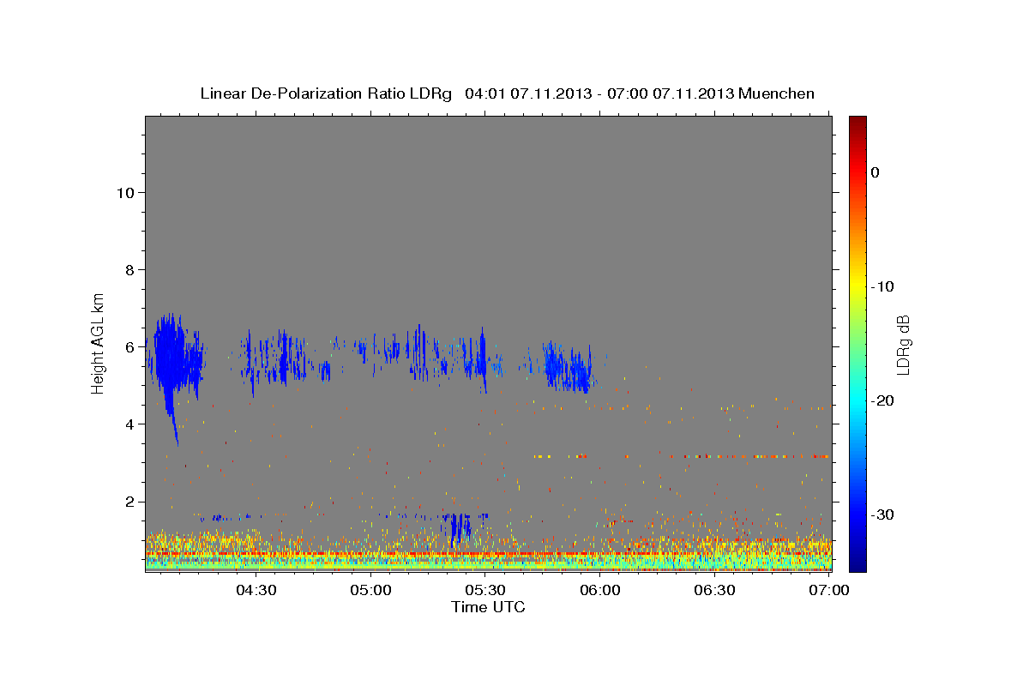1029x686 pixels.
Task: Click the "LDRg dB" colorbar label
Action: [903, 344]
